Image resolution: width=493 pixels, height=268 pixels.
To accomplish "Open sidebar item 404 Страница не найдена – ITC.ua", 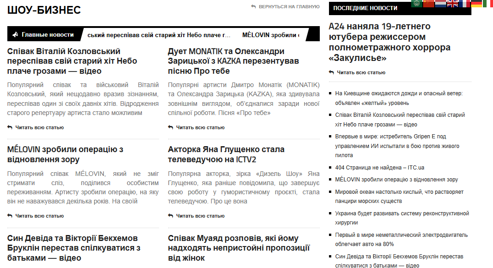I will point(380,168).
